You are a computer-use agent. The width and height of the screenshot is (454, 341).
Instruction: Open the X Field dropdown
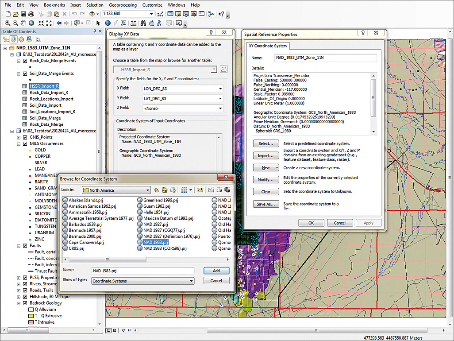point(220,89)
